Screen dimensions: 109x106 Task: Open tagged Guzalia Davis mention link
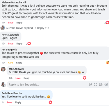(x=17, y=72)
